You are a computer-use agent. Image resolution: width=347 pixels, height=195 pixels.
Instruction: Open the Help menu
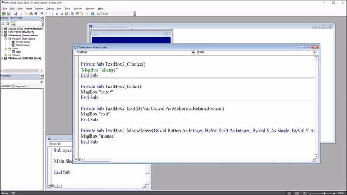tap(100, 9)
